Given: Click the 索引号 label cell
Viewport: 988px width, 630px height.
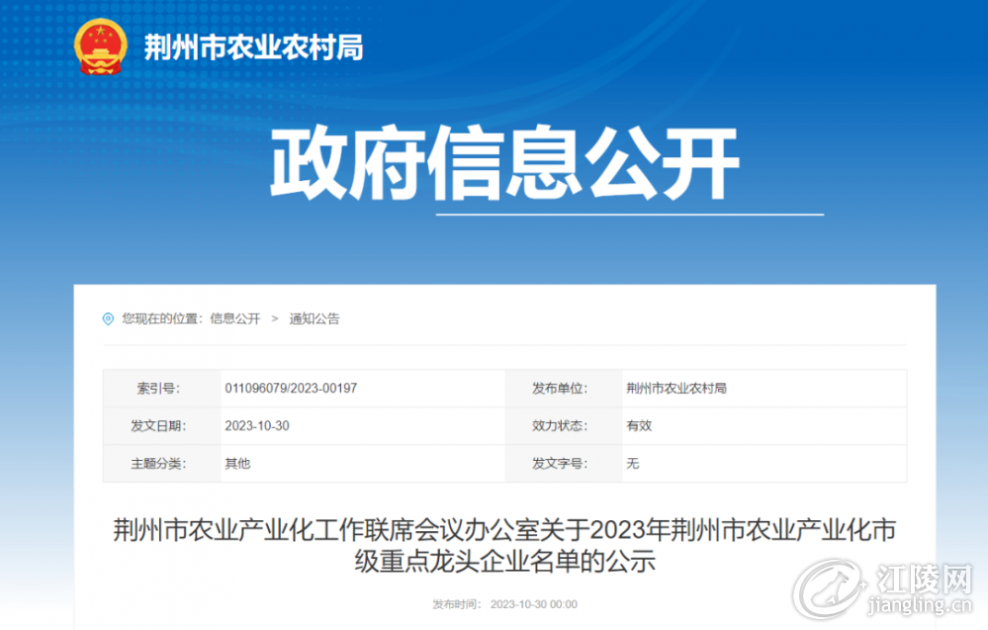Looking at the screenshot, I should click(162, 388).
